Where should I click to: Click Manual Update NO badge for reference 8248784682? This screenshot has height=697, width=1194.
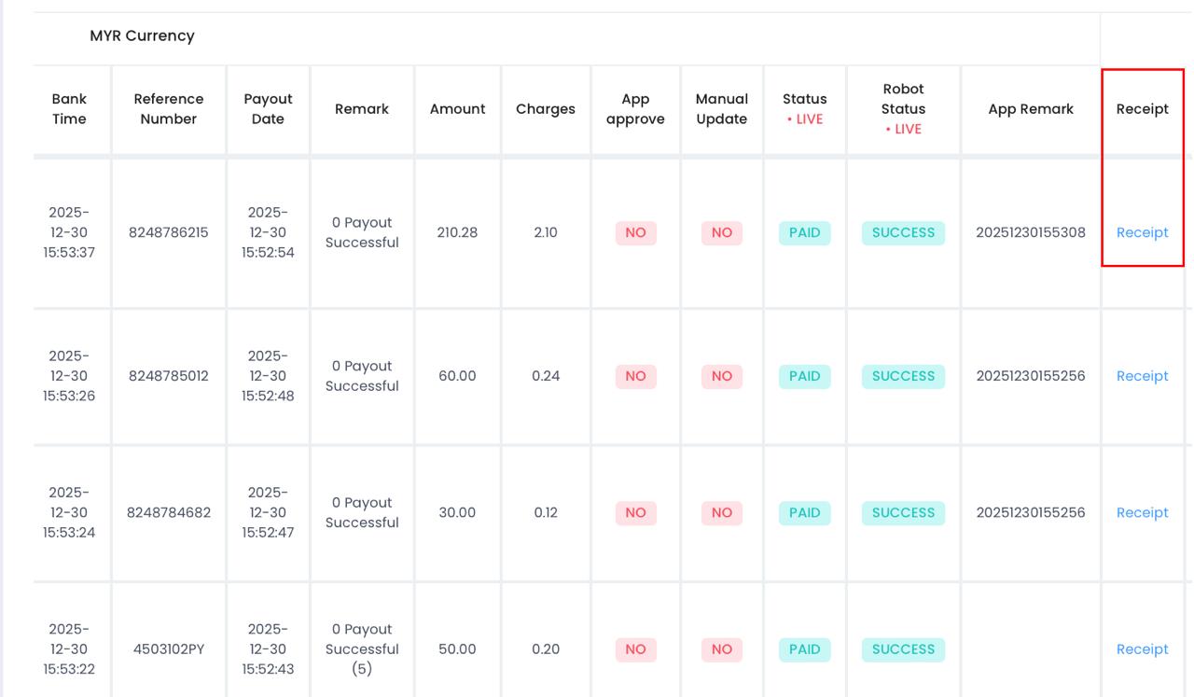pyautogui.click(x=721, y=512)
